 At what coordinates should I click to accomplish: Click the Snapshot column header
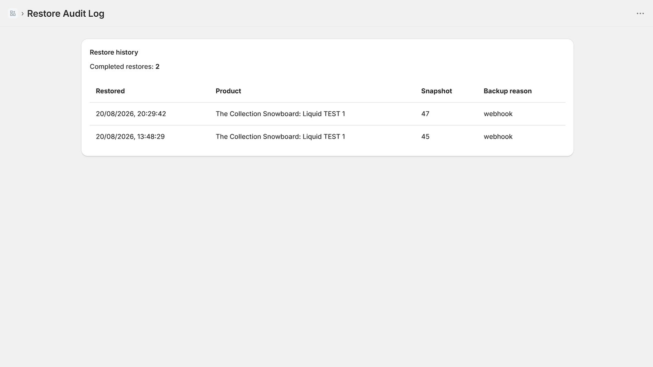click(x=436, y=91)
